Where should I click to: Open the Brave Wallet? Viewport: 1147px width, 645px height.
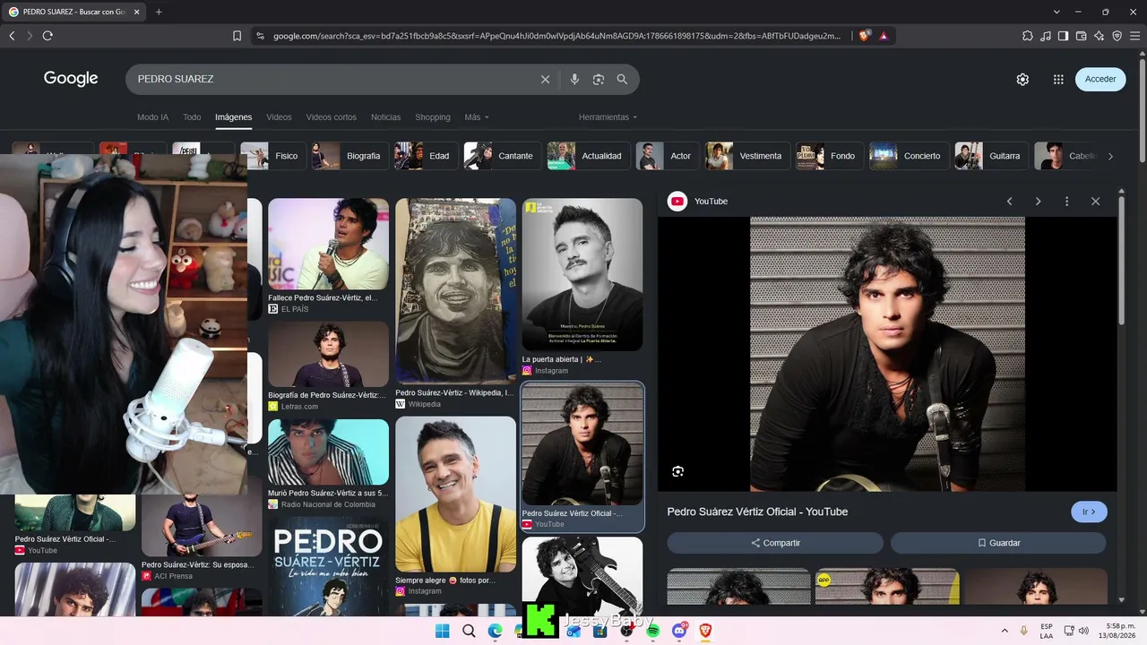(x=1081, y=36)
